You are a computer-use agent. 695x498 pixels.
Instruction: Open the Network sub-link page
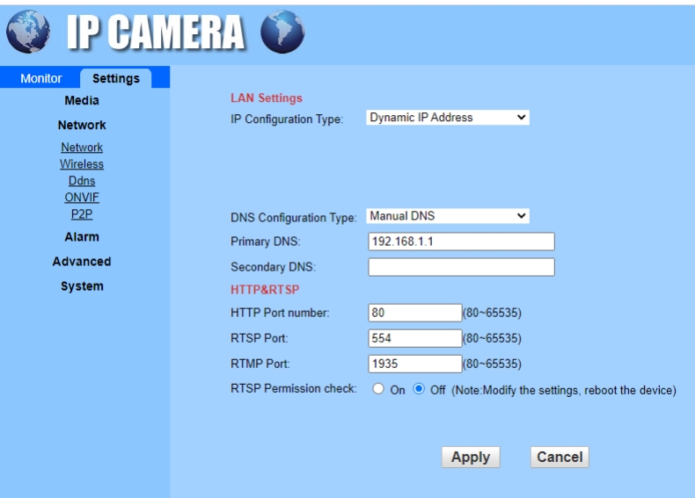(82, 147)
